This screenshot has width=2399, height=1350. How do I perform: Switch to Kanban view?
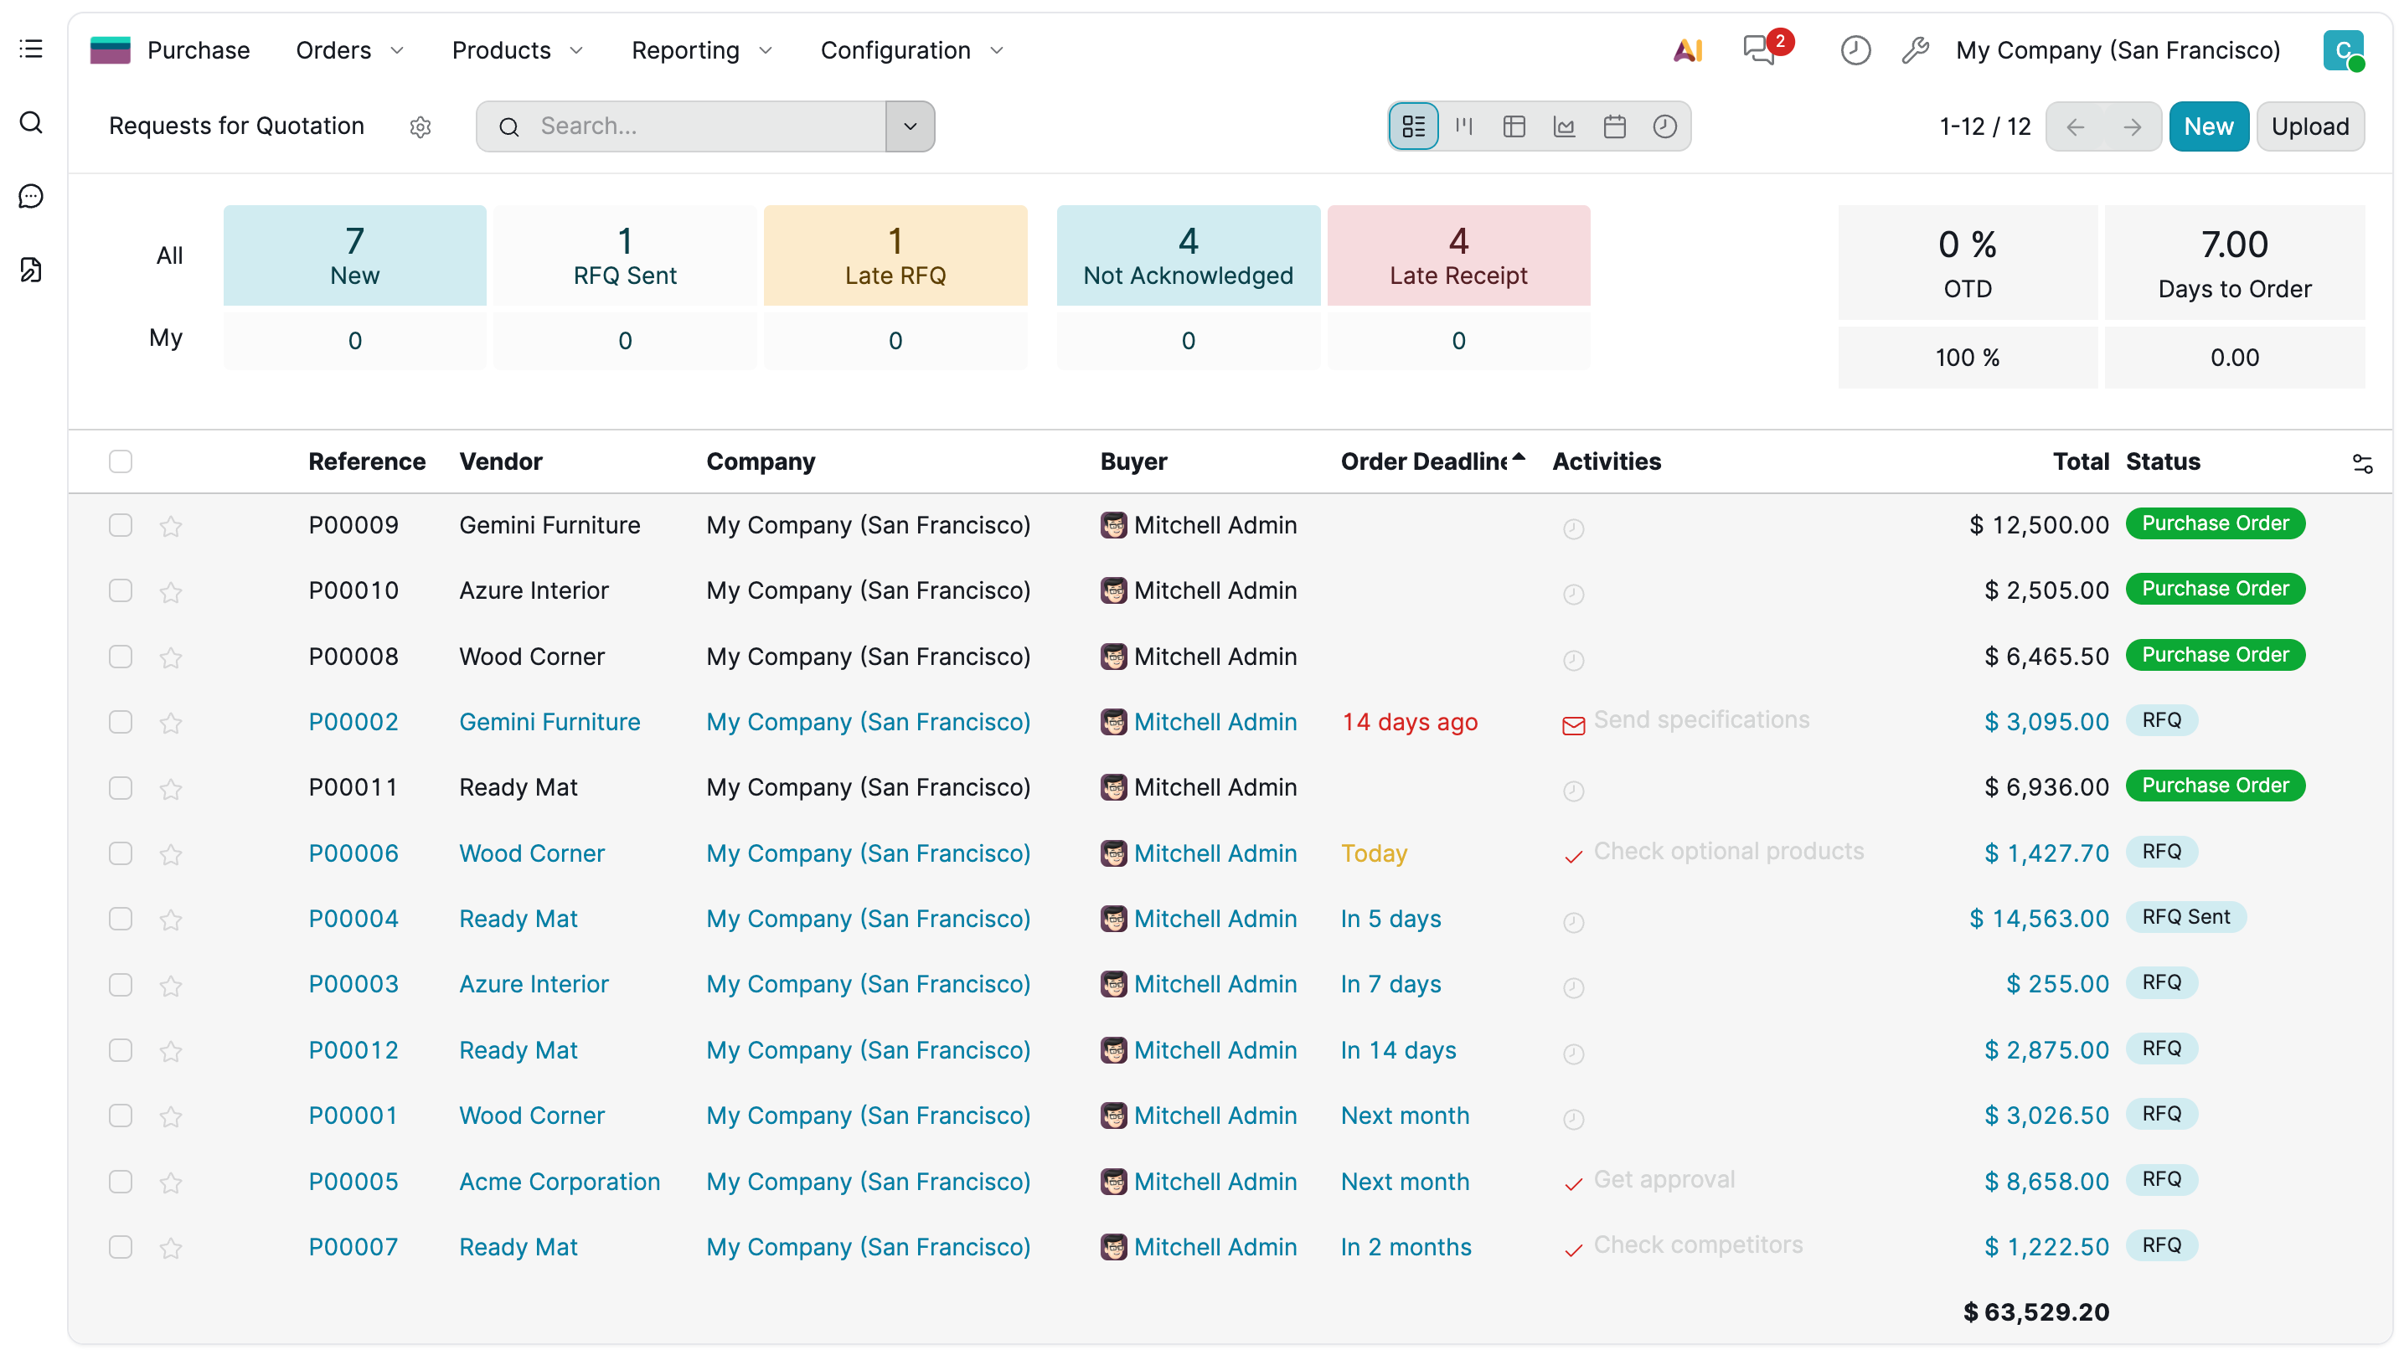pos(1464,126)
